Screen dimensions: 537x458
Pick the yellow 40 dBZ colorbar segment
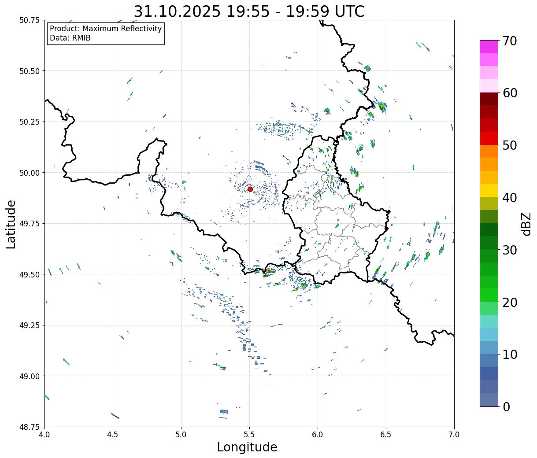(x=489, y=190)
